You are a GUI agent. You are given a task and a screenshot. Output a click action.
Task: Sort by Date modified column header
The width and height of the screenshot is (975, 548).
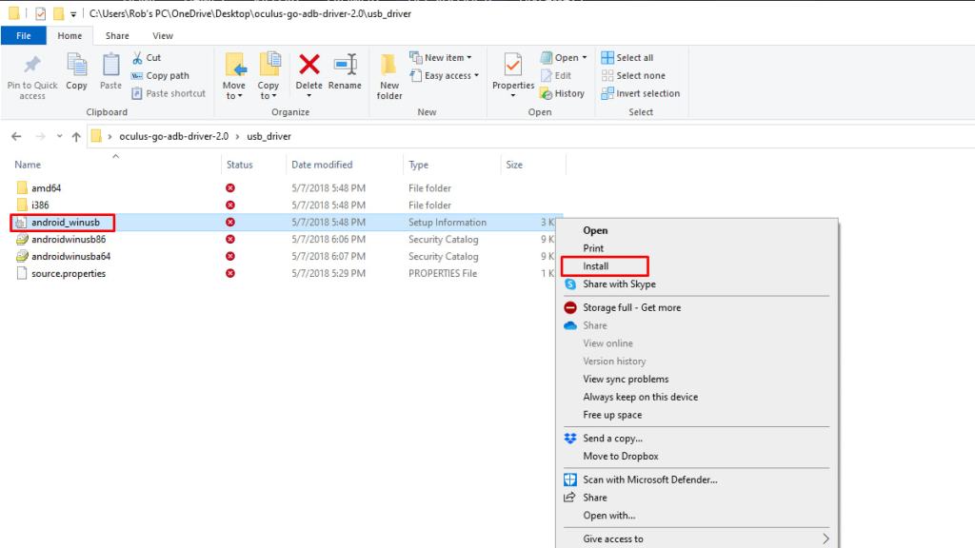pyautogui.click(x=322, y=165)
